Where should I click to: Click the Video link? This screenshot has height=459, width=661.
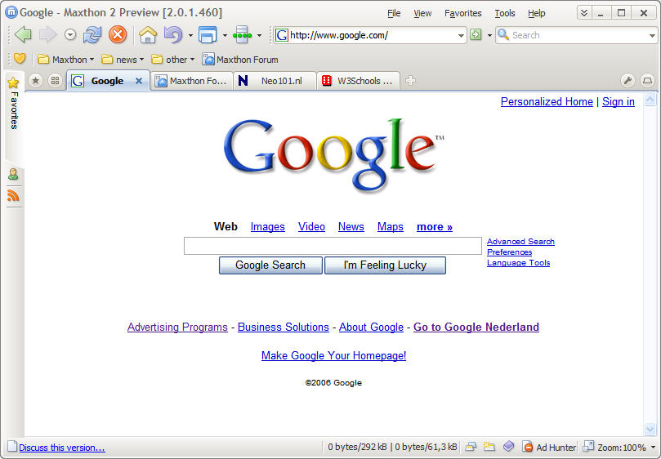pos(311,227)
